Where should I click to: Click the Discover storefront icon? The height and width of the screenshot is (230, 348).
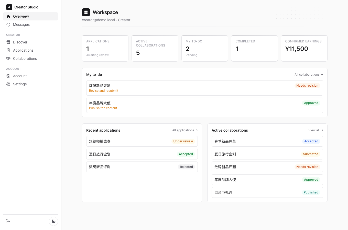pyautogui.click(x=8, y=42)
